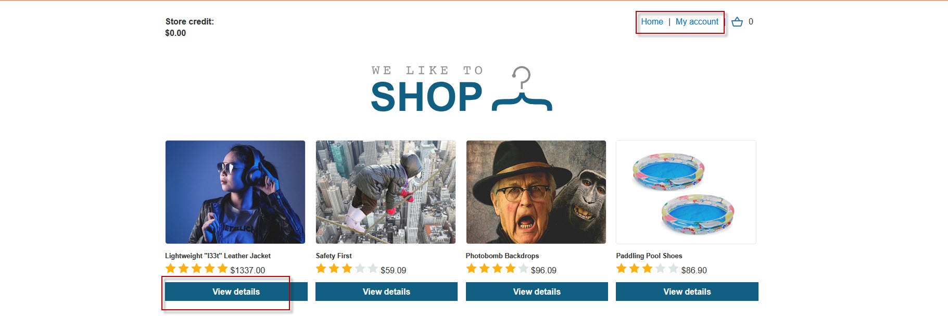View details for Photobomb Backdrops
The height and width of the screenshot is (316, 948).
[x=537, y=292]
